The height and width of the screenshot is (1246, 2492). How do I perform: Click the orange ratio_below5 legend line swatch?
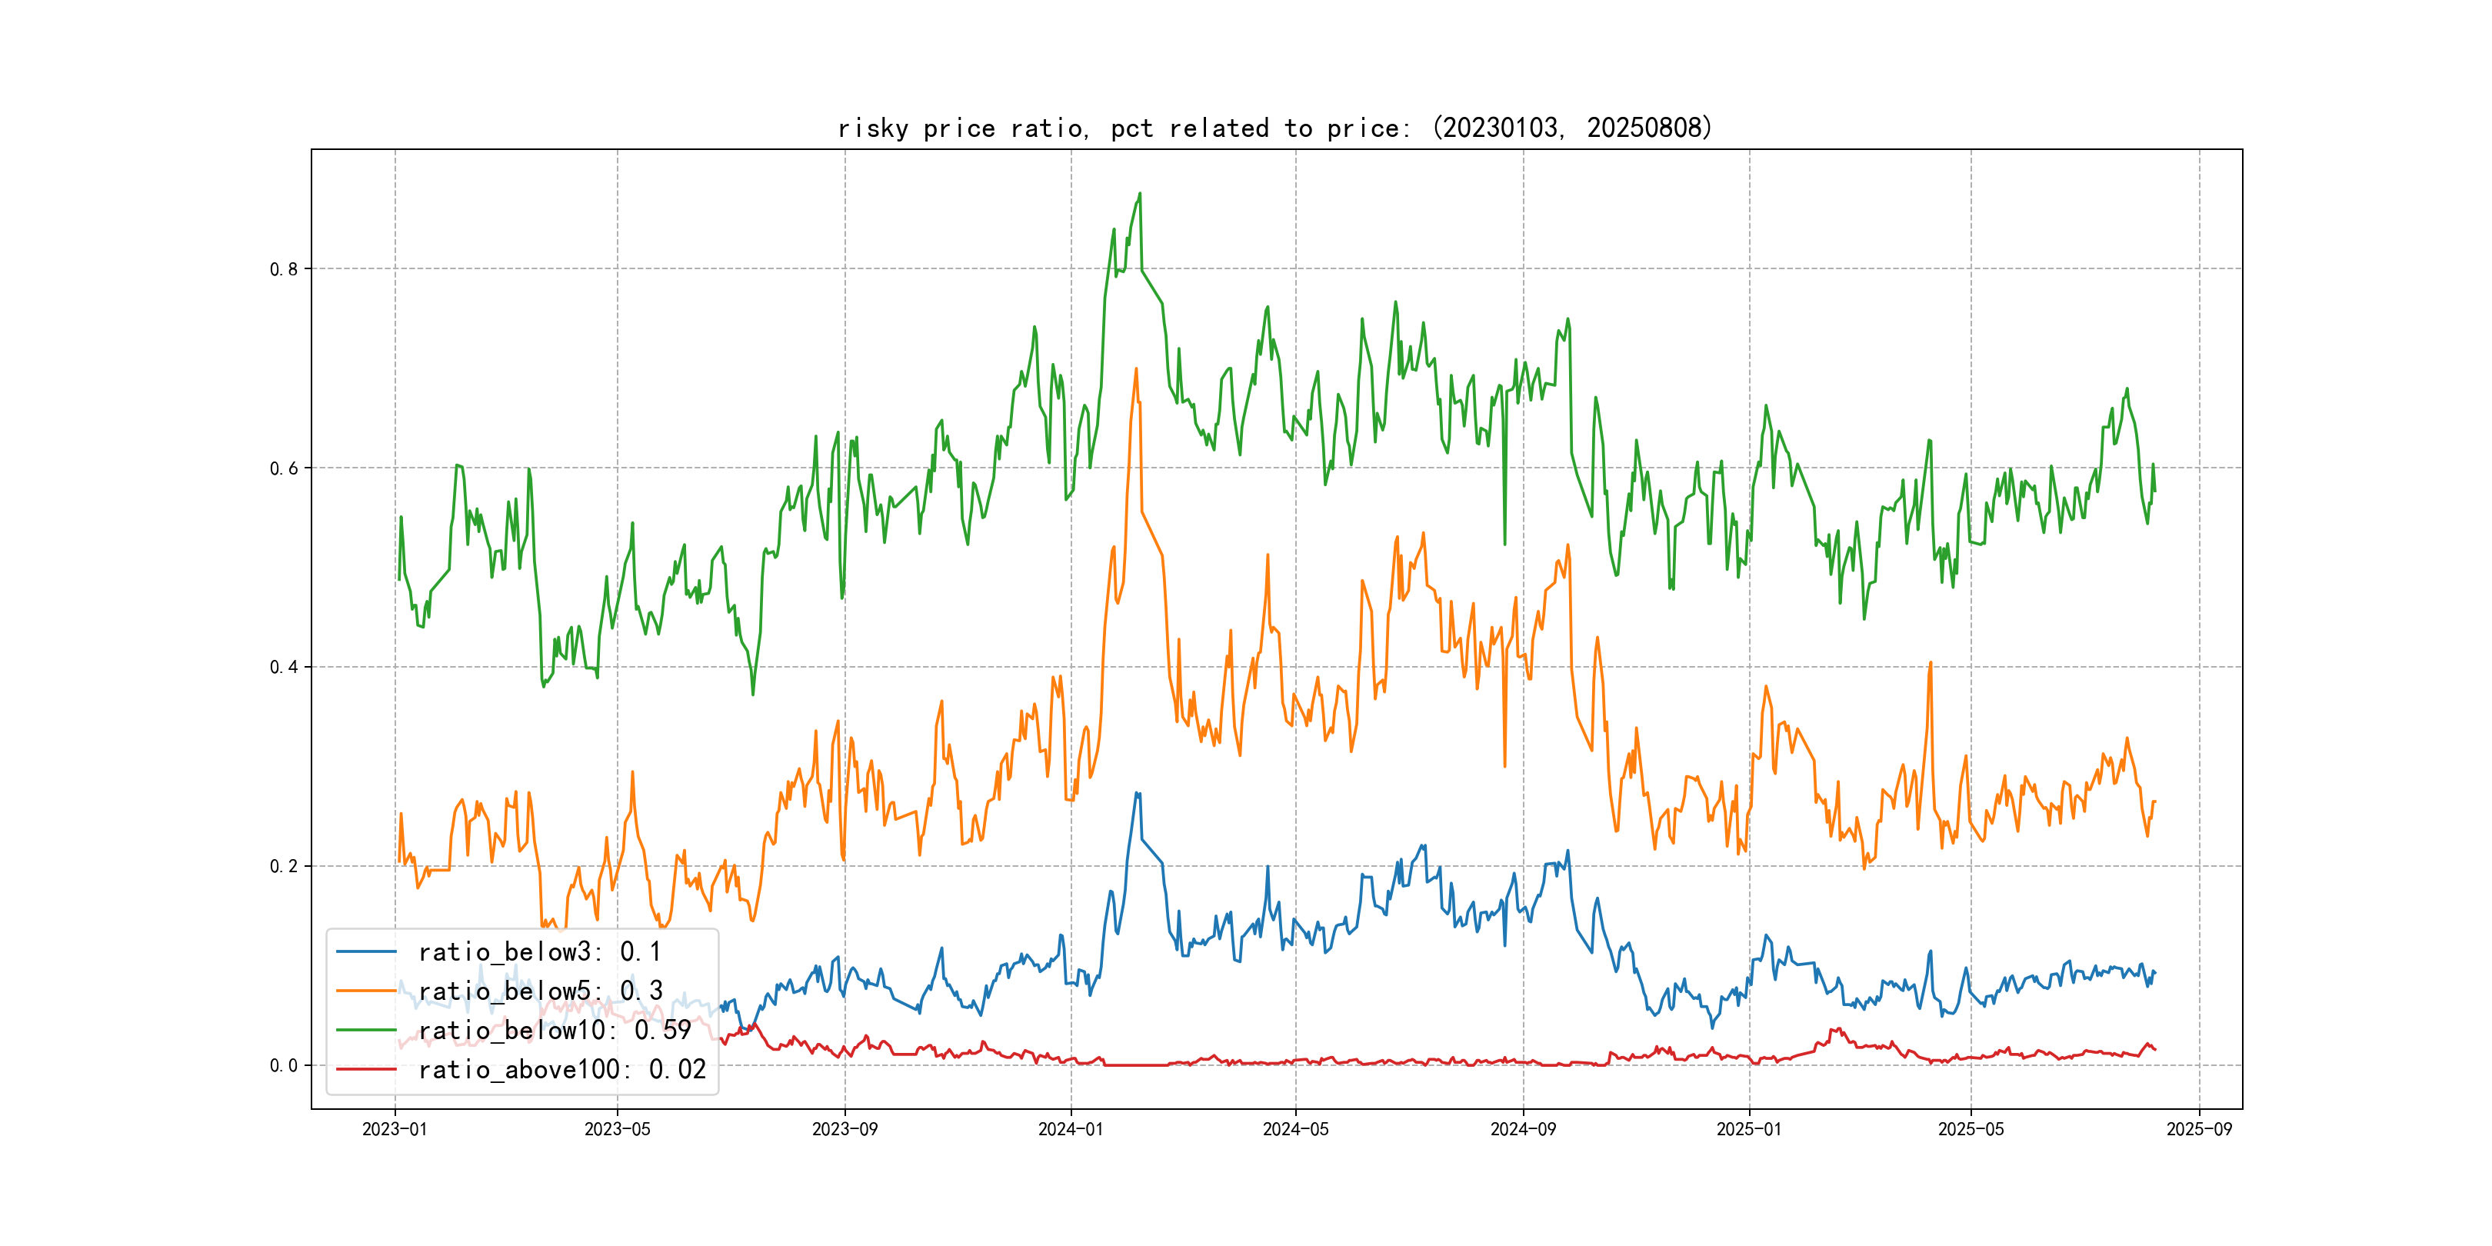[x=365, y=991]
